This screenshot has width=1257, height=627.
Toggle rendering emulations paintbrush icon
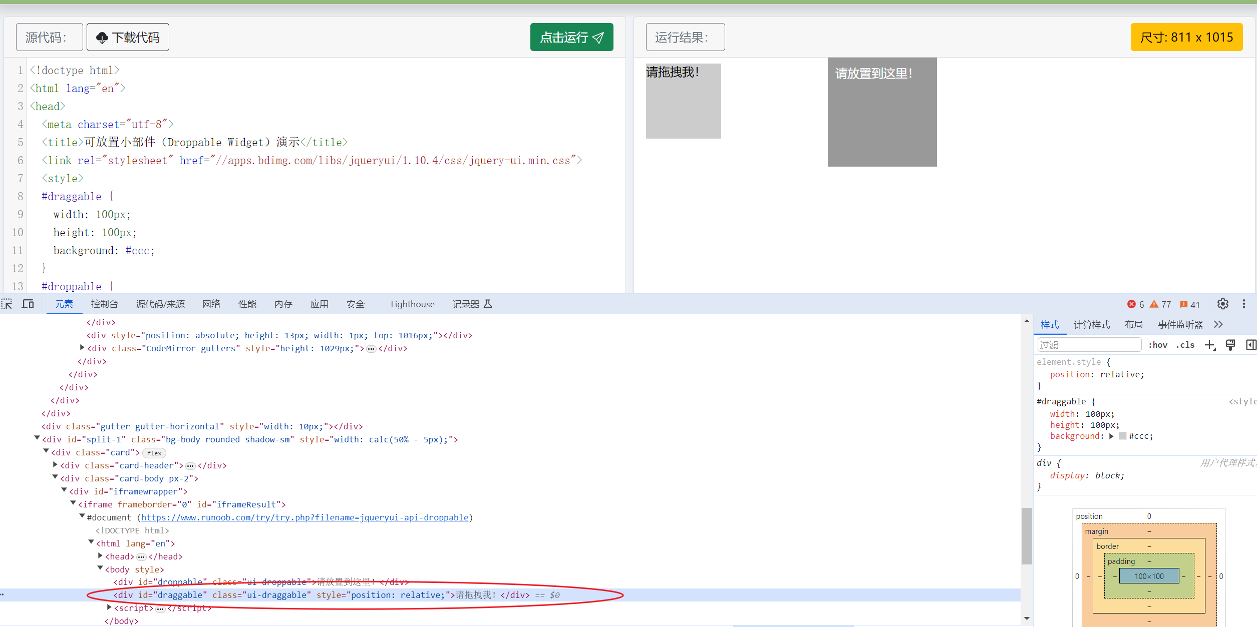(x=1230, y=345)
